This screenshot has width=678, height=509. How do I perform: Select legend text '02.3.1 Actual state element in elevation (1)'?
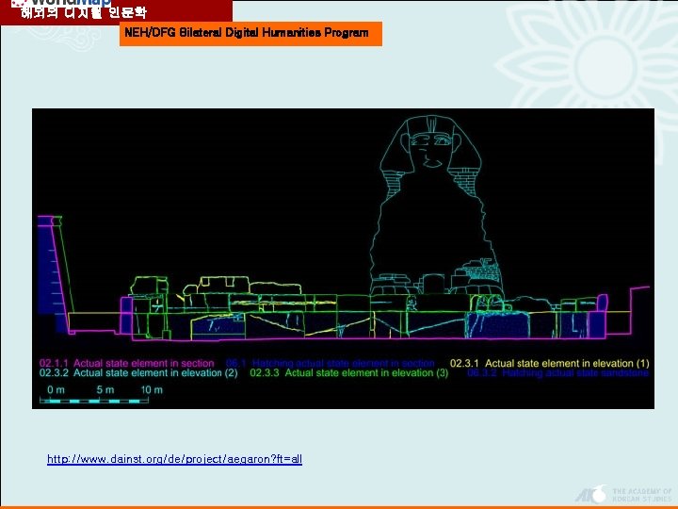550,363
